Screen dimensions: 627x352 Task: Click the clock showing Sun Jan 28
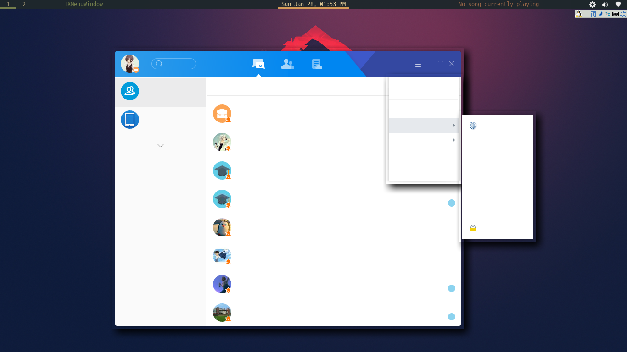click(313, 4)
